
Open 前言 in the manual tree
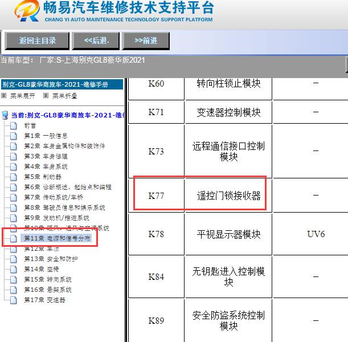pos(30,126)
